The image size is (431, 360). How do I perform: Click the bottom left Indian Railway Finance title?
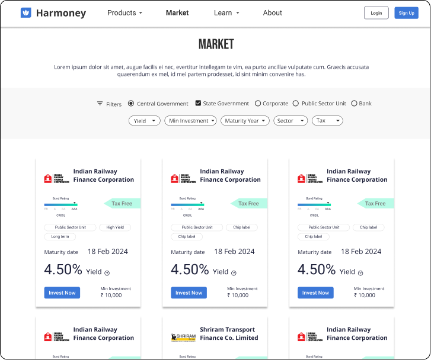tap(103, 333)
